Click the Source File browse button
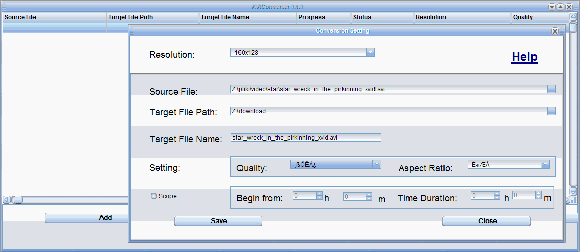The width and height of the screenshot is (580, 252). (551, 89)
